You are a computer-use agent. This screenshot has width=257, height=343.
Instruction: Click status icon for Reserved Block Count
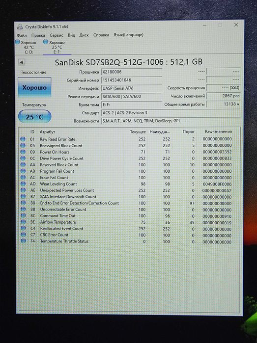(23, 164)
